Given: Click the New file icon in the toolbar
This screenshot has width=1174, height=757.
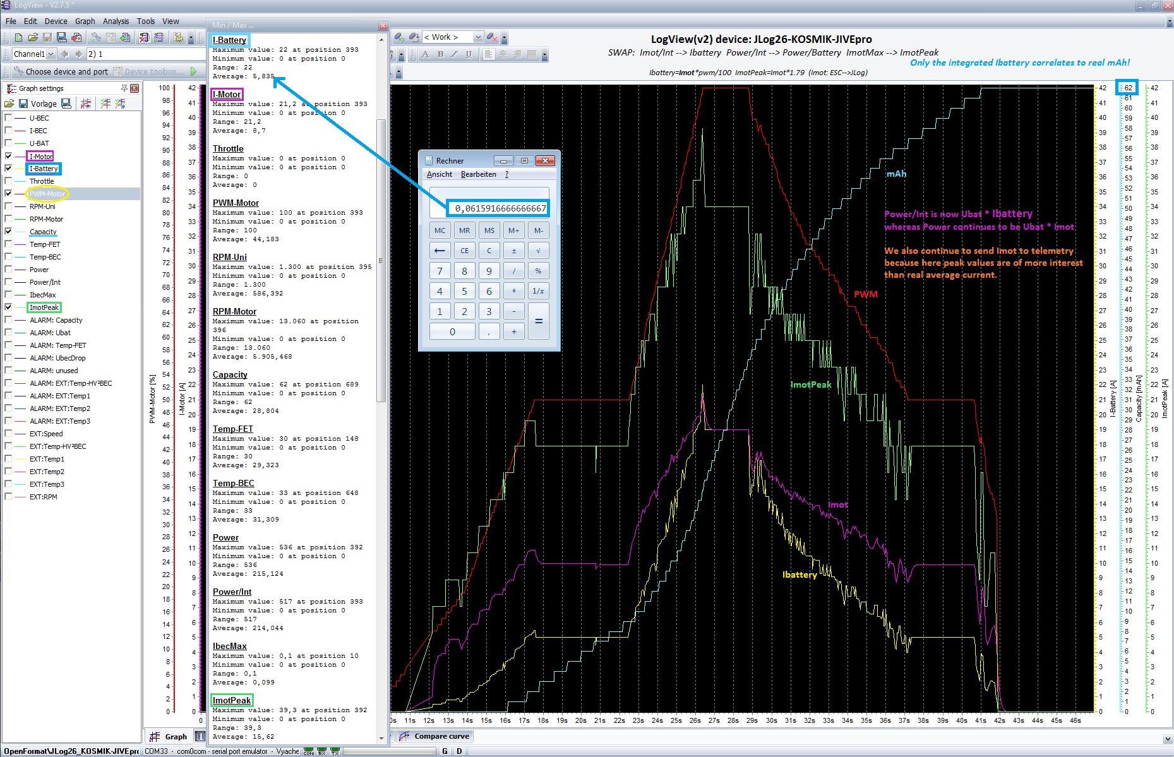Looking at the screenshot, I should pyautogui.click(x=18, y=38).
